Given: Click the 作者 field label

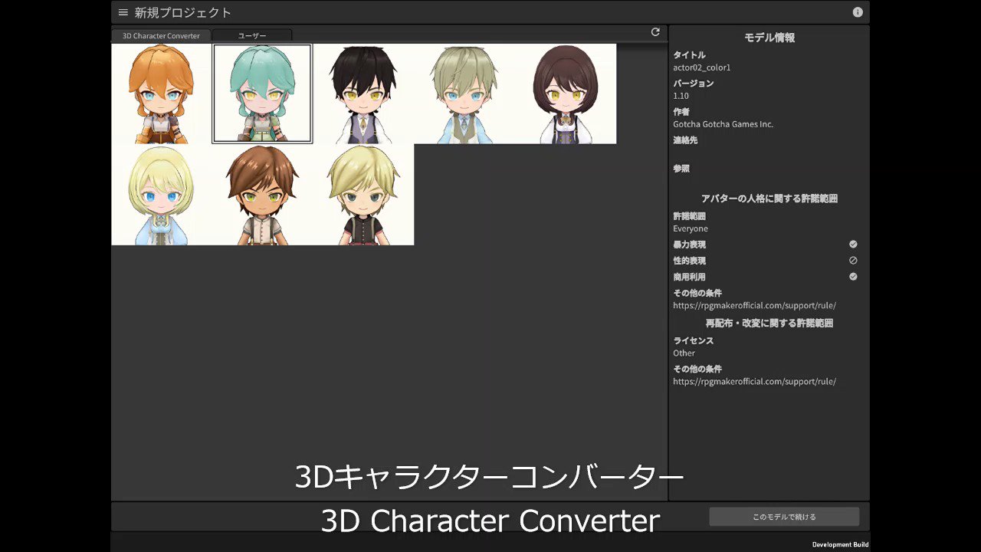Looking at the screenshot, I should click(681, 112).
